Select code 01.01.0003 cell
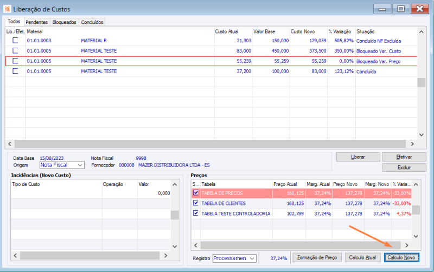 (x=39, y=41)
